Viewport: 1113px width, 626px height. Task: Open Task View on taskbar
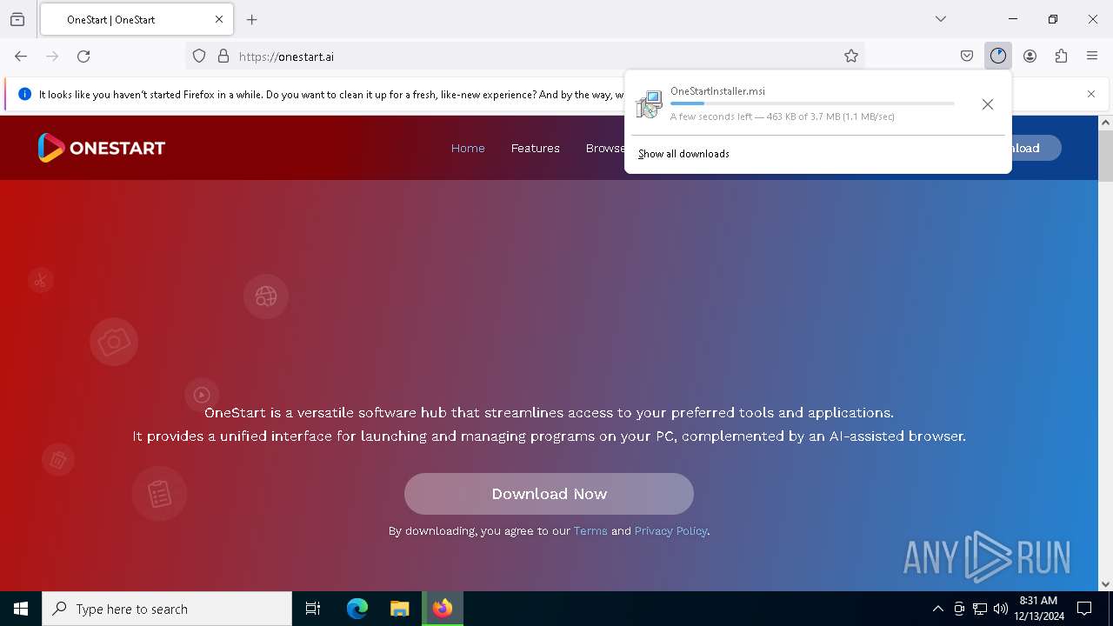pyautogui.click(x=313, y=609)
